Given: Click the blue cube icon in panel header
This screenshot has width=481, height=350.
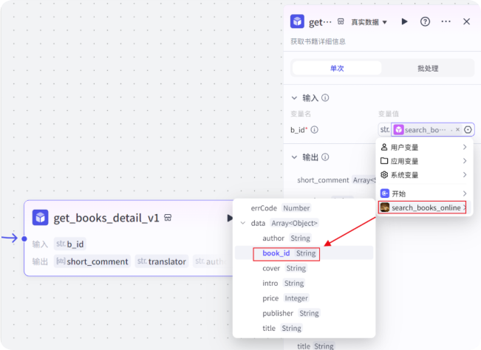Looking at the screenshot, I should (x=297, y=21).
